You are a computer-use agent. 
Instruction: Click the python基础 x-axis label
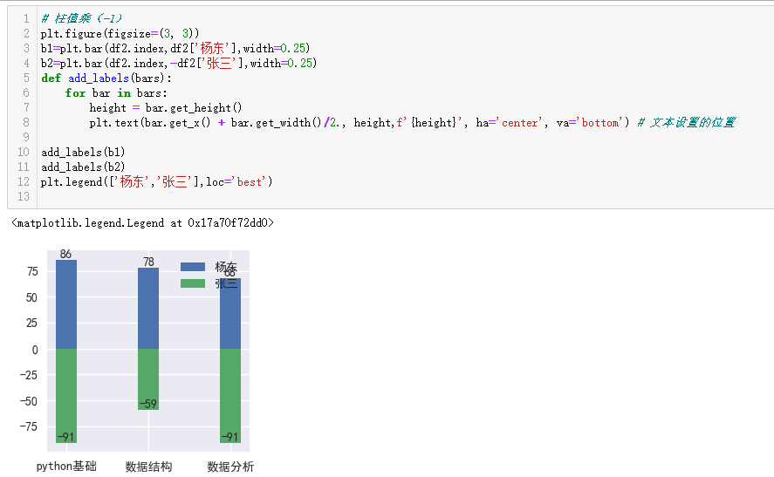click(66, 467)
